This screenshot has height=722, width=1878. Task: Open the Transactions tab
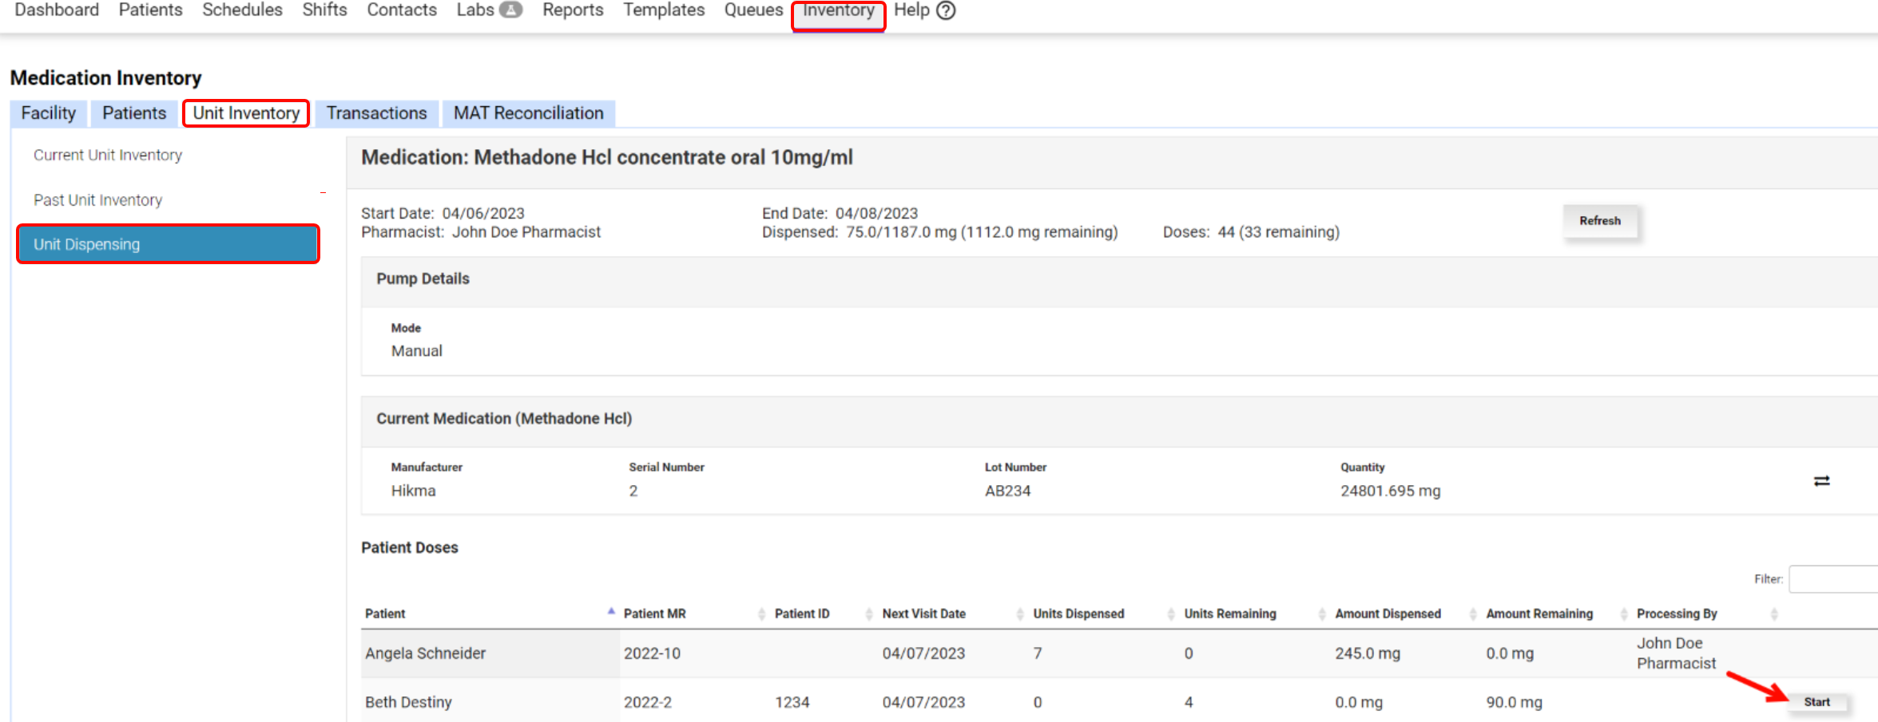[x=376, y=113]
